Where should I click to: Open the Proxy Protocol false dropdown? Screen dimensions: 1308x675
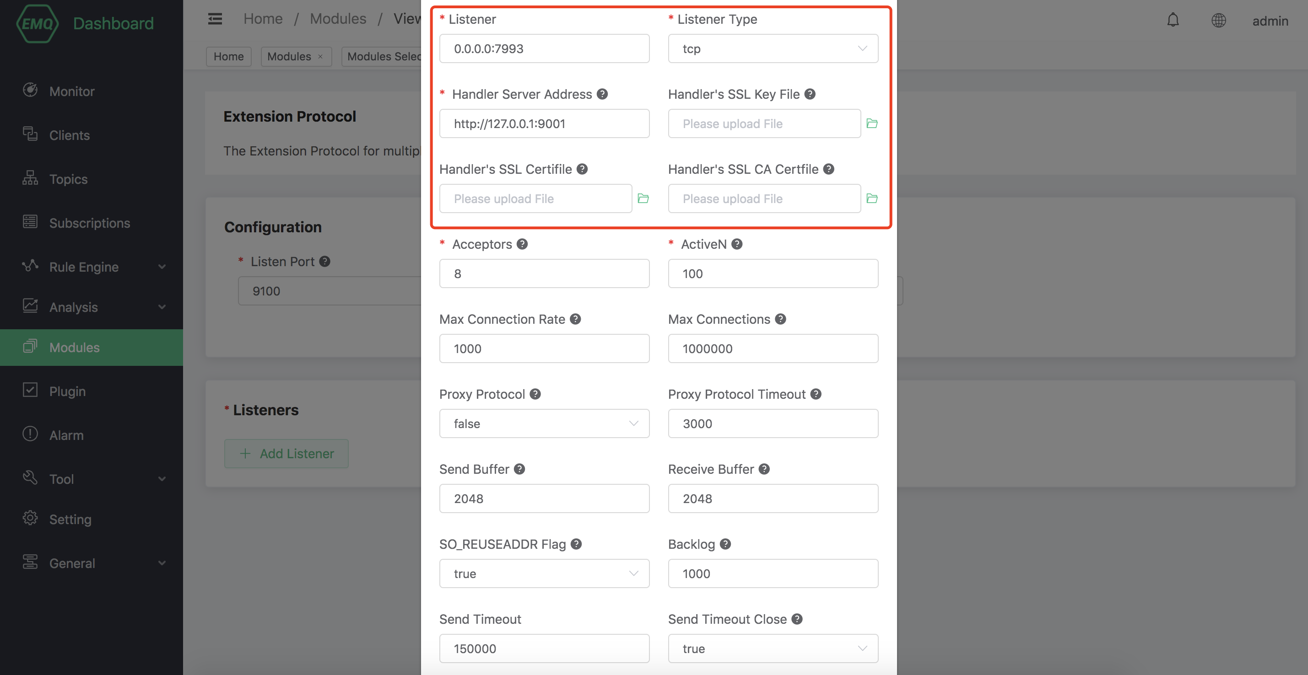[x=544, y=423]
